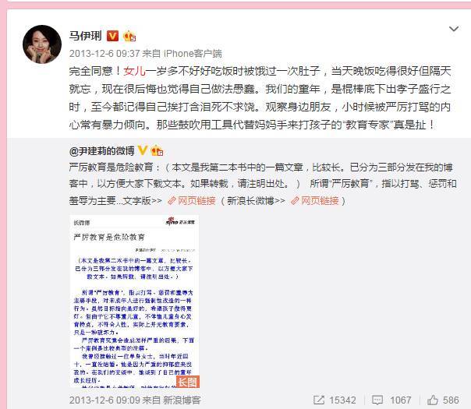Open the 严厉教育是危险教育 long image thumbnail

pyautogui.click(x=135, y=301)
